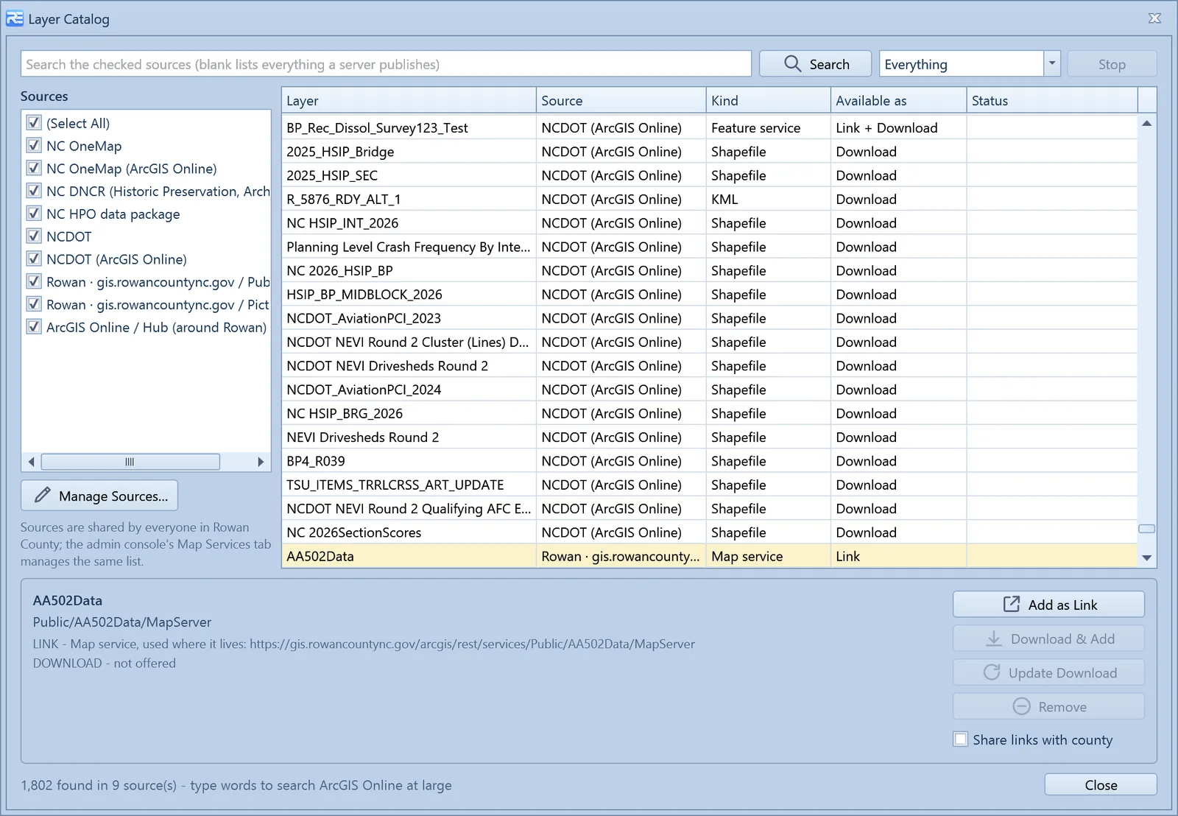The height and width of the screenshot is (816, 1178).
Task: Select the TSU_ITEMS_TRRLCRSS_ART_UPDATE layer
Action: [710, 485]
